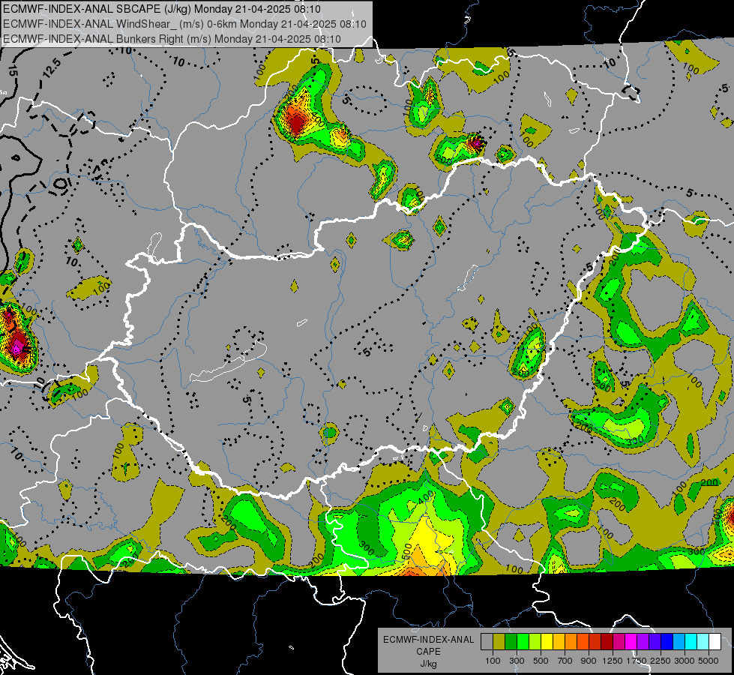The image size is (734, 675).
Task: Select the dark green legend swatch
Action: (511, 642)
